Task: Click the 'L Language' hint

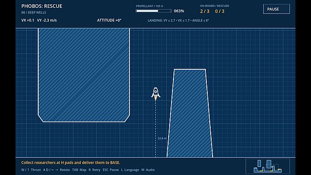Action: 130,170
